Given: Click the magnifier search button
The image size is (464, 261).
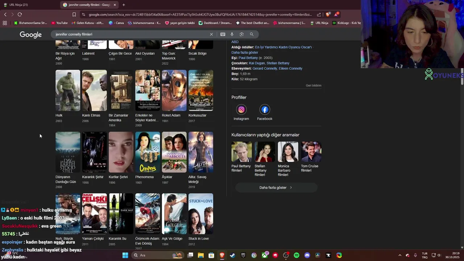Looking at the screenshot, I should coord(252,34).
